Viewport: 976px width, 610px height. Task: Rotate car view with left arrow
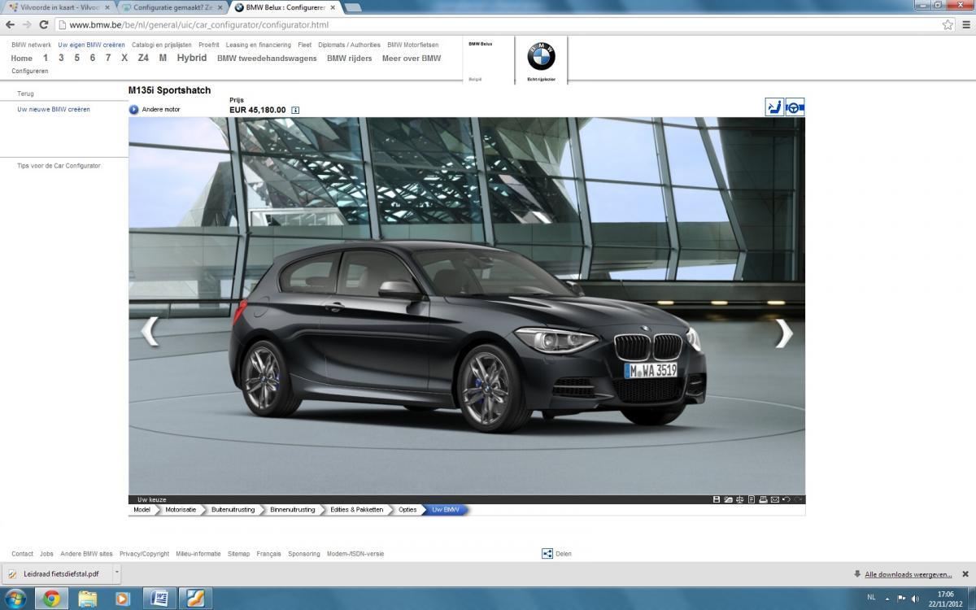click(x=150, y=332)
